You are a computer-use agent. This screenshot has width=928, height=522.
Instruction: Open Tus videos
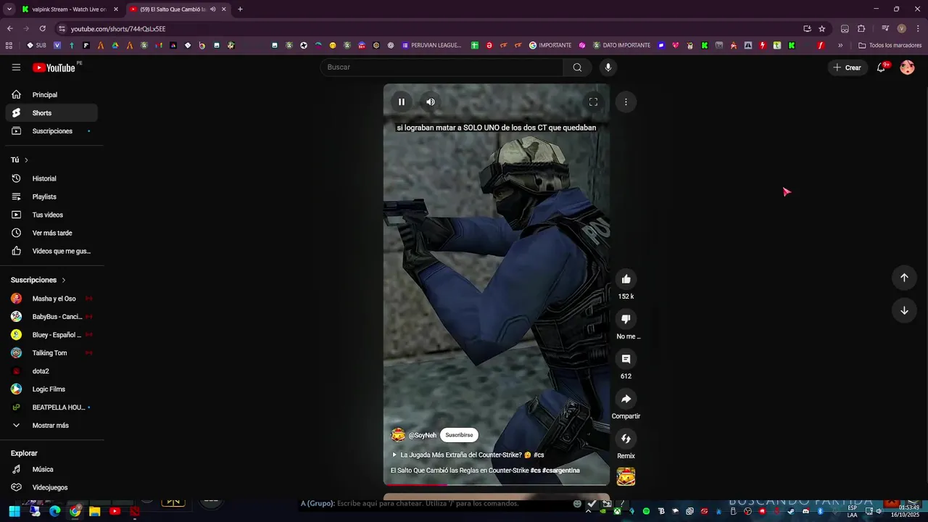[x=51, y=215]
